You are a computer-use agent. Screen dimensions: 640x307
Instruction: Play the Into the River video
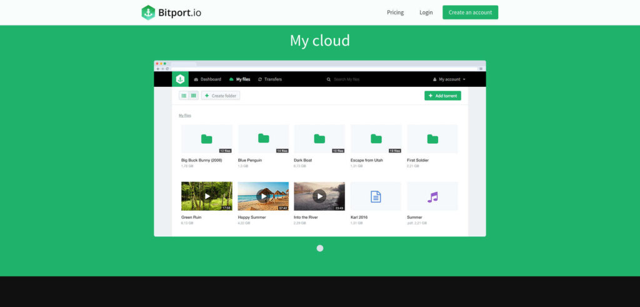point(319,196)
